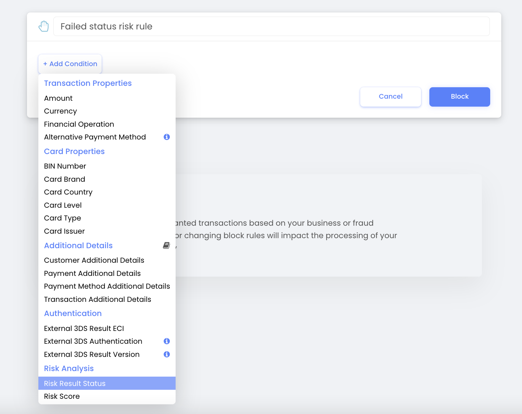Choose Alternative Payment Method option
The width and height of the screenshot is (522, 414).
click(107, 137)
